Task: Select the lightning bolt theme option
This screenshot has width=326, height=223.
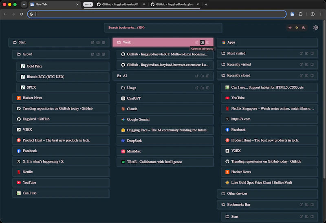Action: coord(297,28)
